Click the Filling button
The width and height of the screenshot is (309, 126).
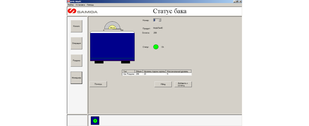coord(163,84)
